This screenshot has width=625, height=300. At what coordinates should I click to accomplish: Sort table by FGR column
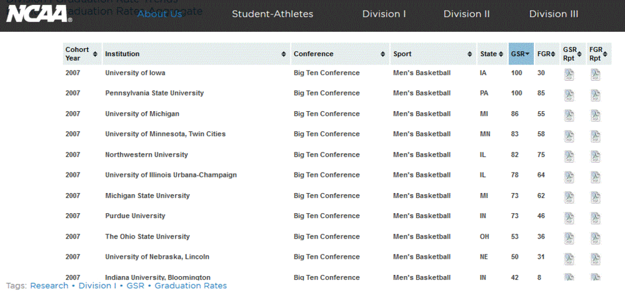click(x=547, y=54)
